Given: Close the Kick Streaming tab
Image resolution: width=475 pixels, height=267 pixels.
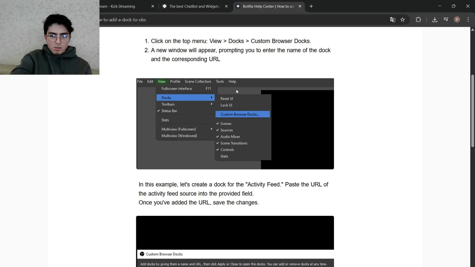Looking at the screenshot, I should [153, 6].
